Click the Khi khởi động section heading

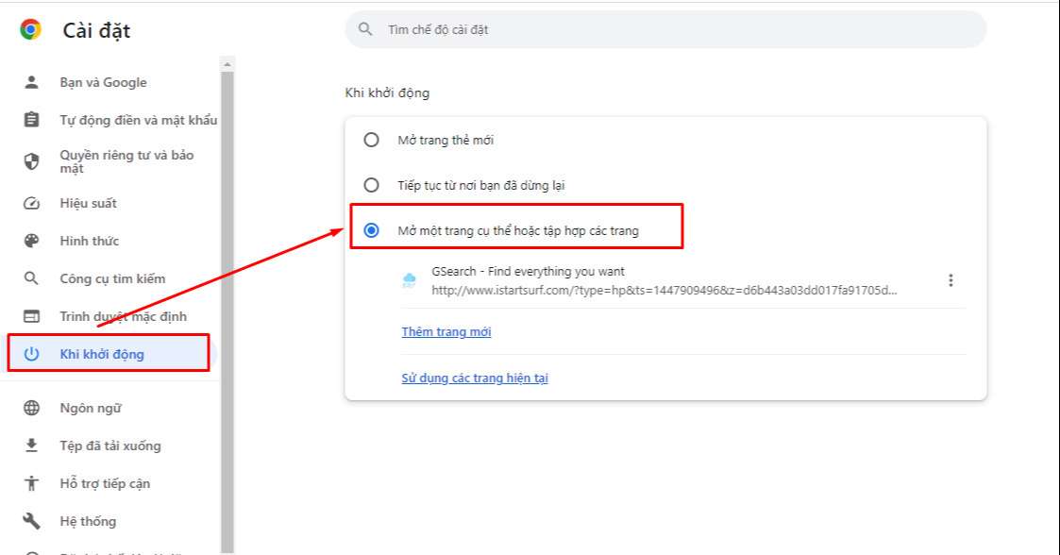pyautogui.click(x=387, y=92)
